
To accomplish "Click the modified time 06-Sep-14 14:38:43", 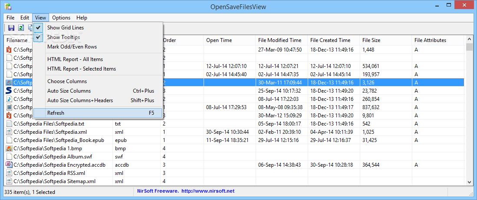I will tap(280, 165).
